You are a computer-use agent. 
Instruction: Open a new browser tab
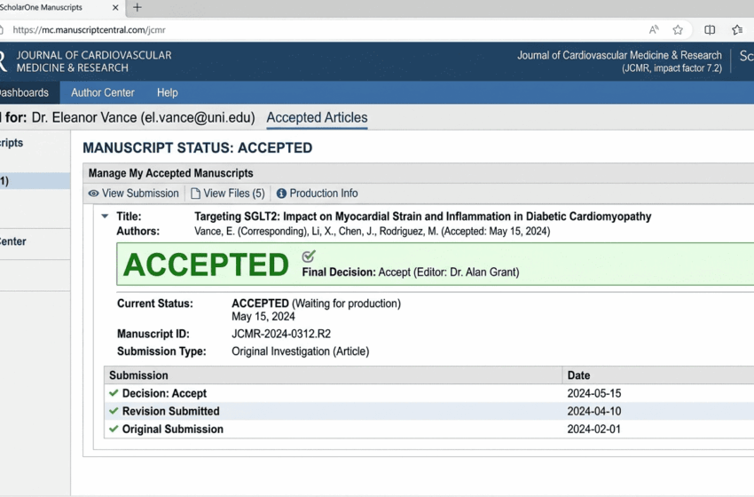137,8
